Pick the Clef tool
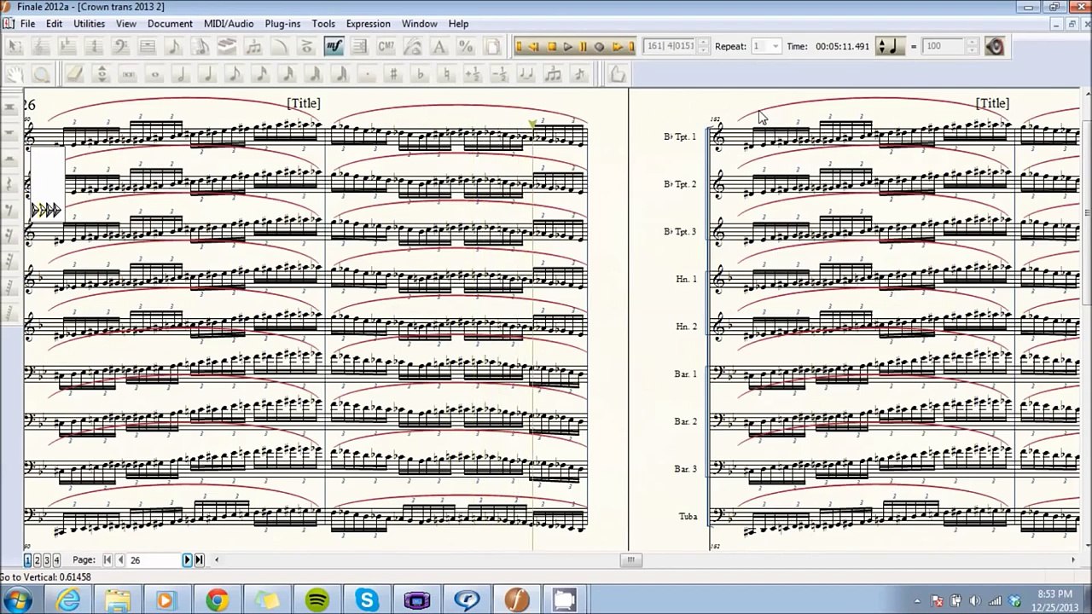The width and height of the screenshot is (1092, 614). pyautogui.click(x=120, y=46)
